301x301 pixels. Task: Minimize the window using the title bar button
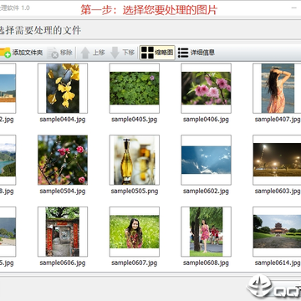294,8
